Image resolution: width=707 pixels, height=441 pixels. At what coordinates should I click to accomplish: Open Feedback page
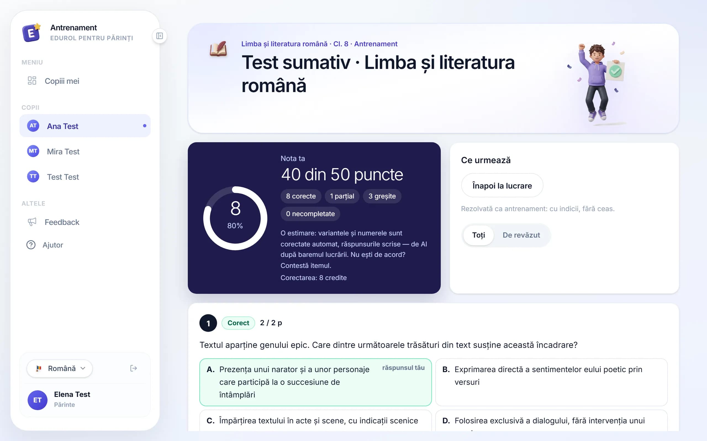85,222
